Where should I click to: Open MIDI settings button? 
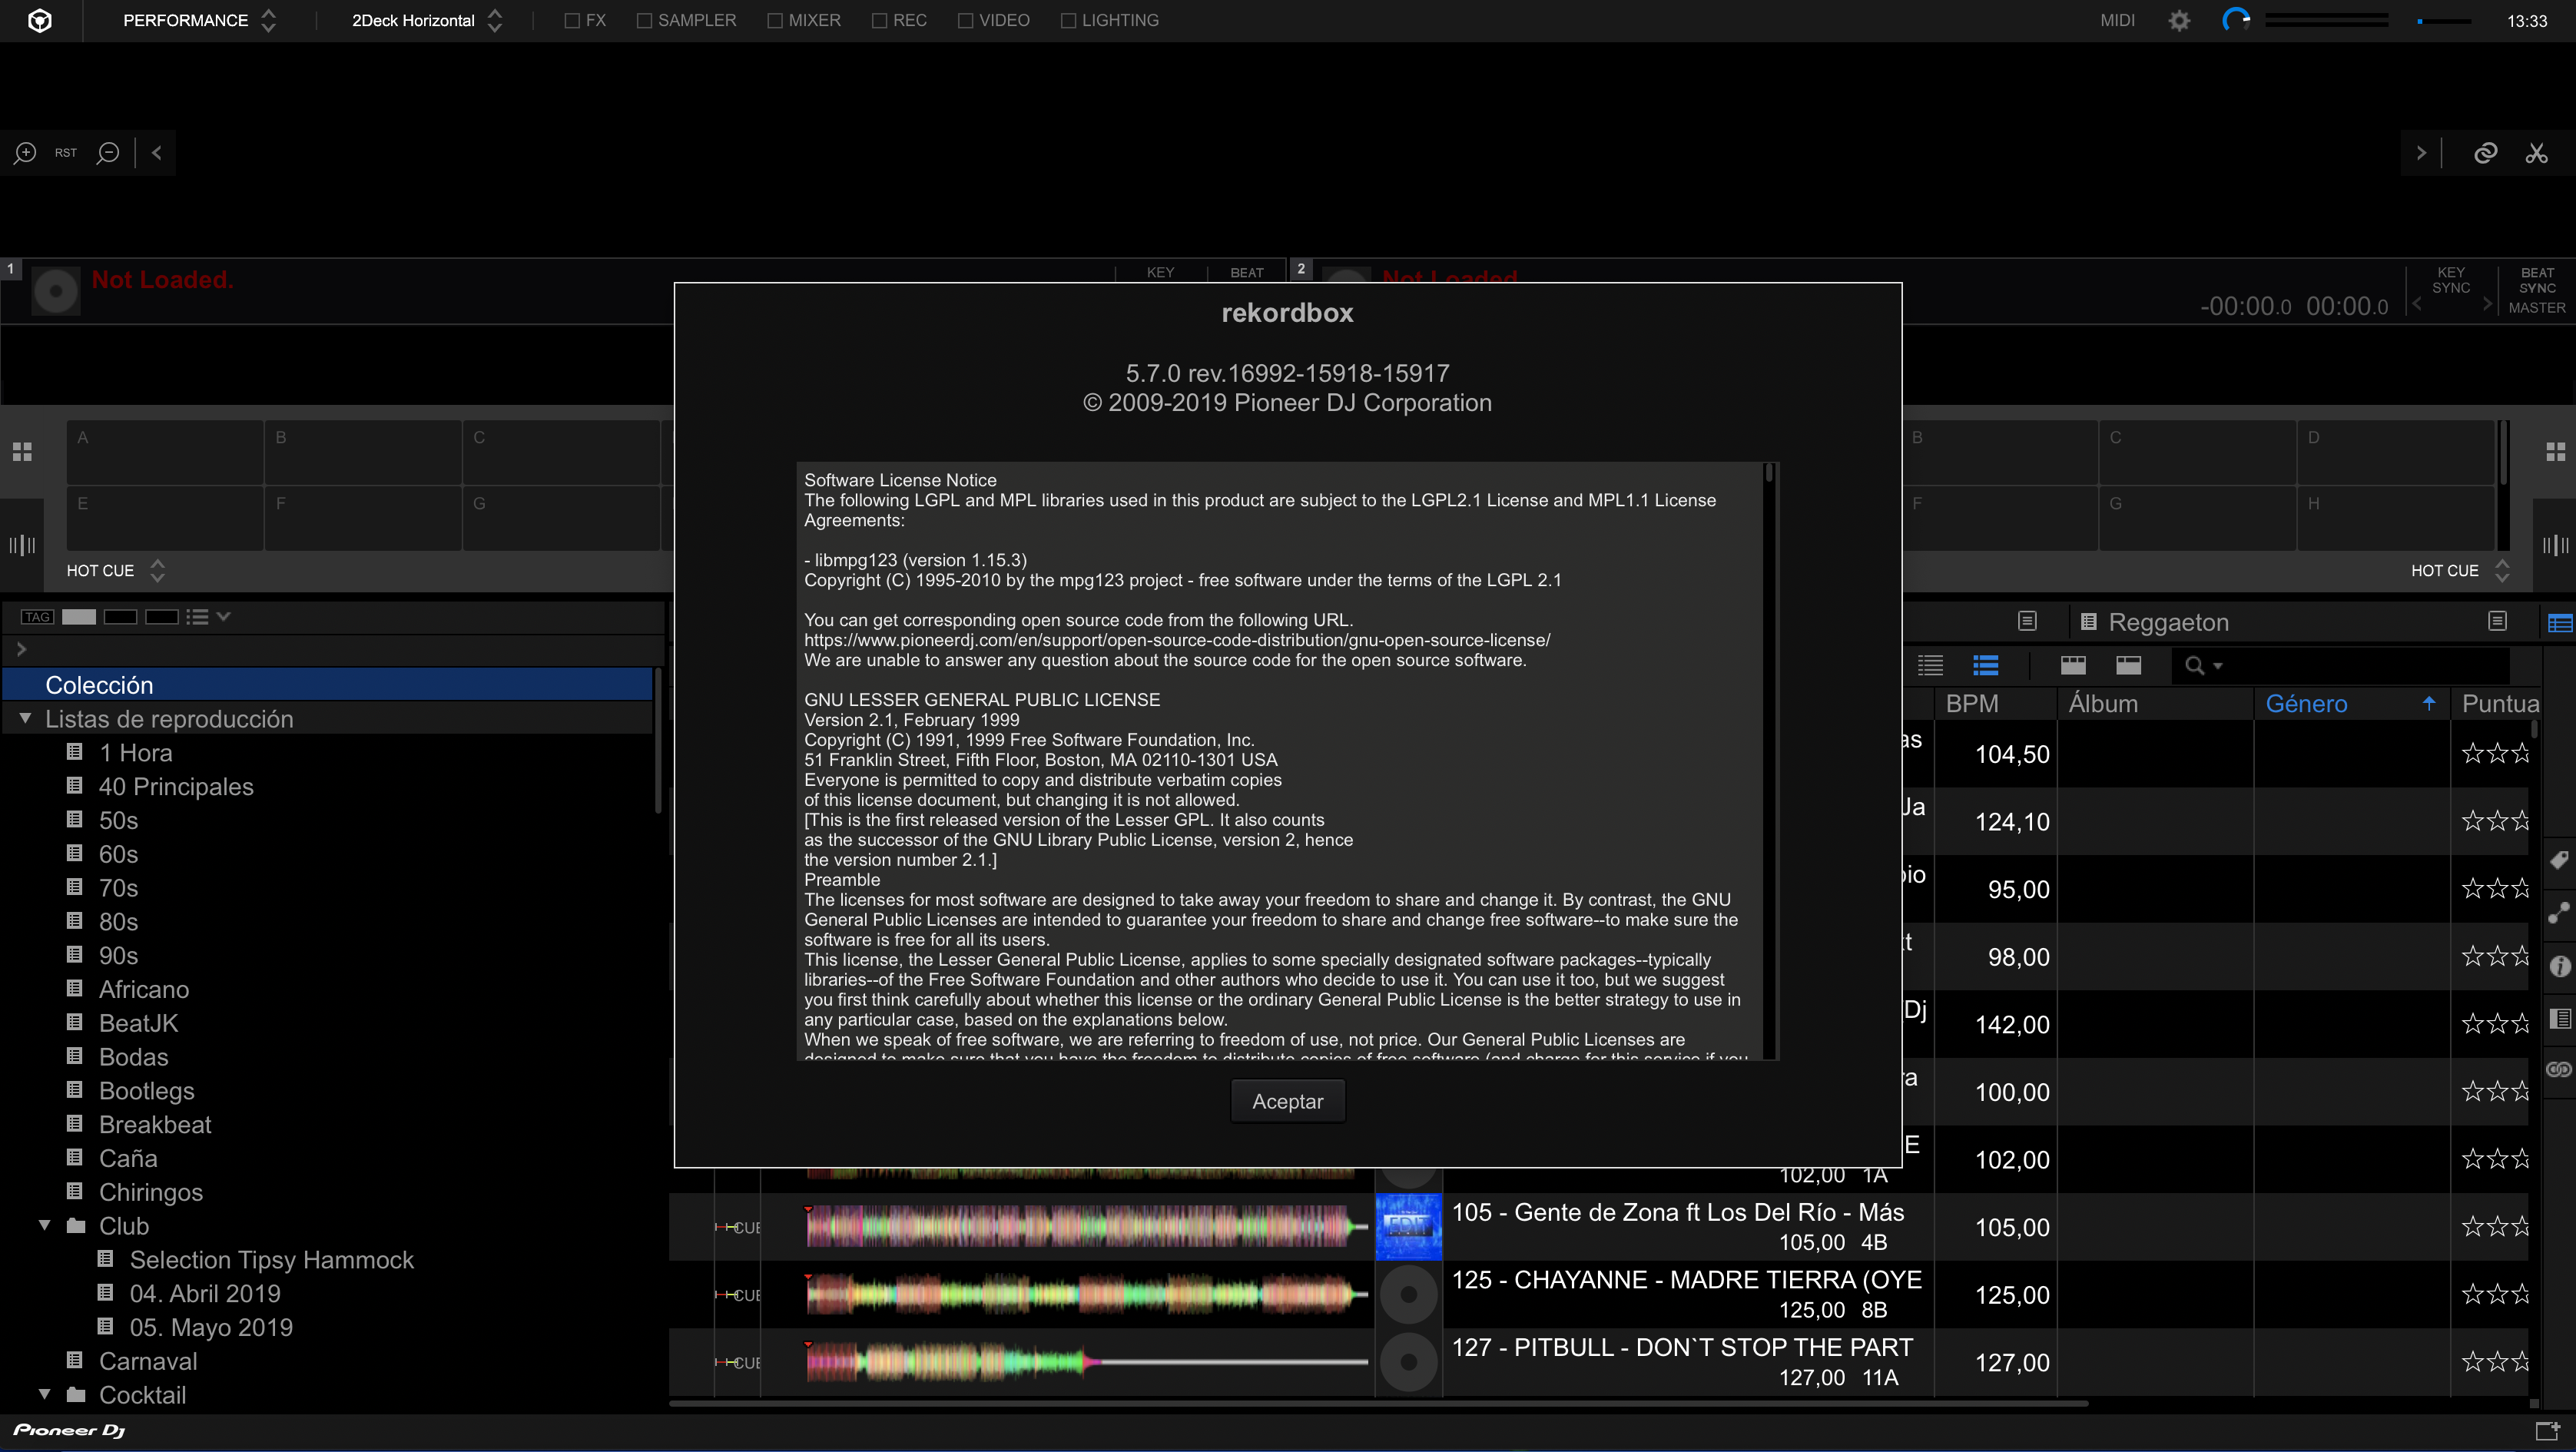pos(2117,20)
